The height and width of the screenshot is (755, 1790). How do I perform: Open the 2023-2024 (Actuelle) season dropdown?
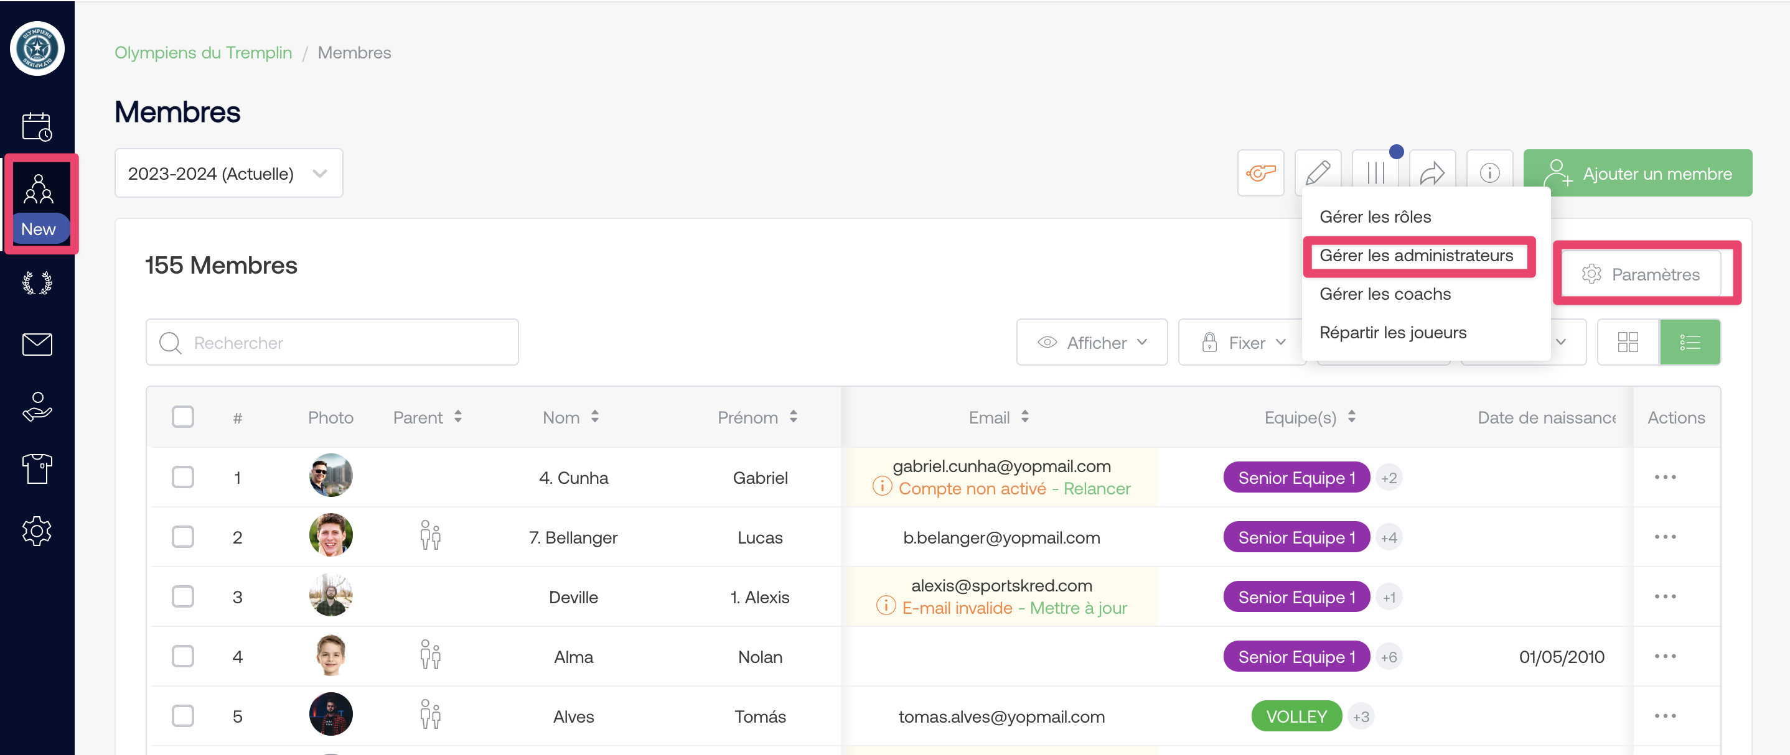[228, 173]
